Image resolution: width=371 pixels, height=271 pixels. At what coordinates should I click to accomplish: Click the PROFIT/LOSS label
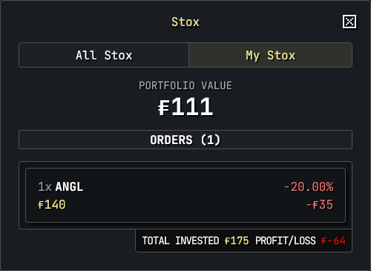click(286, 241)
